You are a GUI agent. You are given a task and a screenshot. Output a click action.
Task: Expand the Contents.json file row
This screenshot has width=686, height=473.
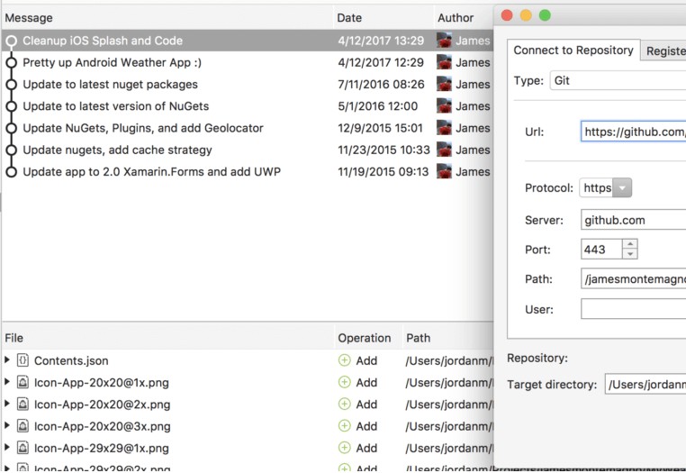tap(7, 360)
